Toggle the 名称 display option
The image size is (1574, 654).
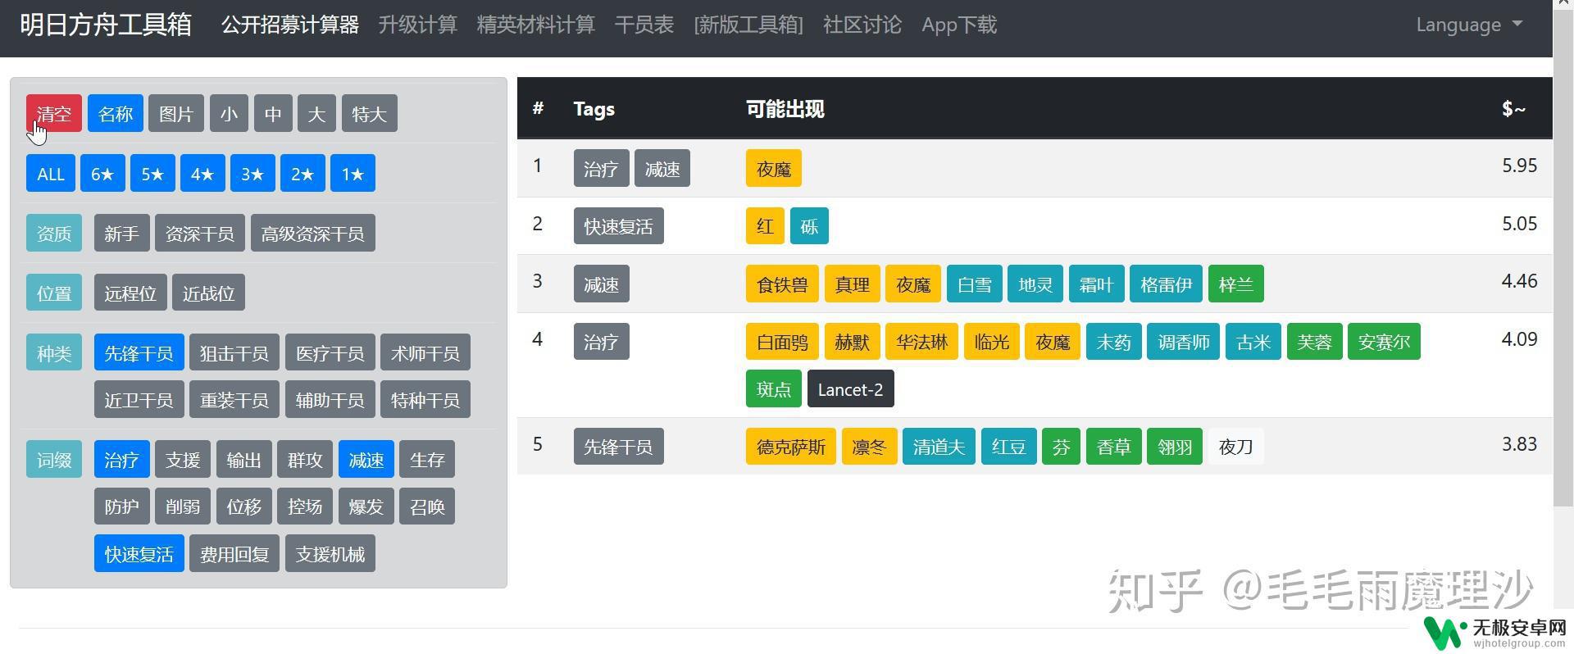pos(116,113)
